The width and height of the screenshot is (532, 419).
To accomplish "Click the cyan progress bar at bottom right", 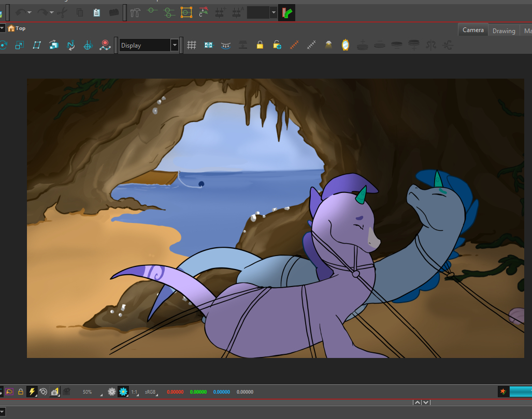I will pos(521,392).
